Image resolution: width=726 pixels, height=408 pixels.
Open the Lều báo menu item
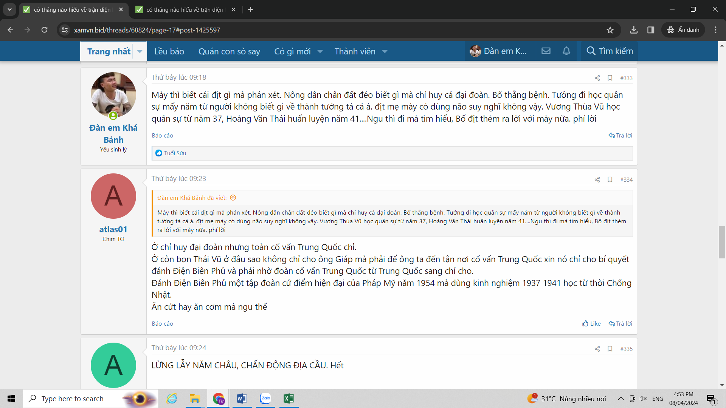point(169,51)
